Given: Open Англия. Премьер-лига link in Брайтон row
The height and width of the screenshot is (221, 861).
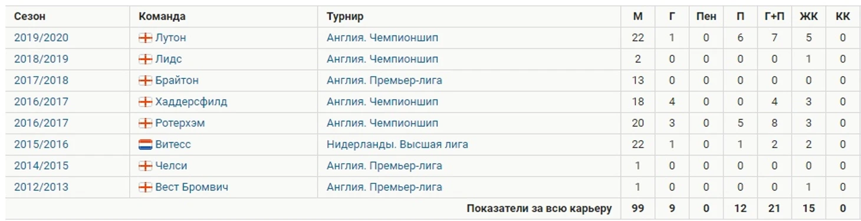Looking at the screenshot, I should click(385, 81).
